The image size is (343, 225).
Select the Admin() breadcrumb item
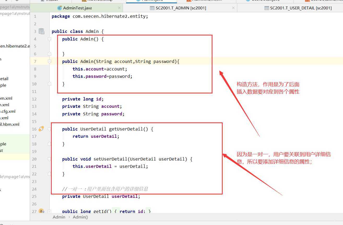click(x=80, y=217)
